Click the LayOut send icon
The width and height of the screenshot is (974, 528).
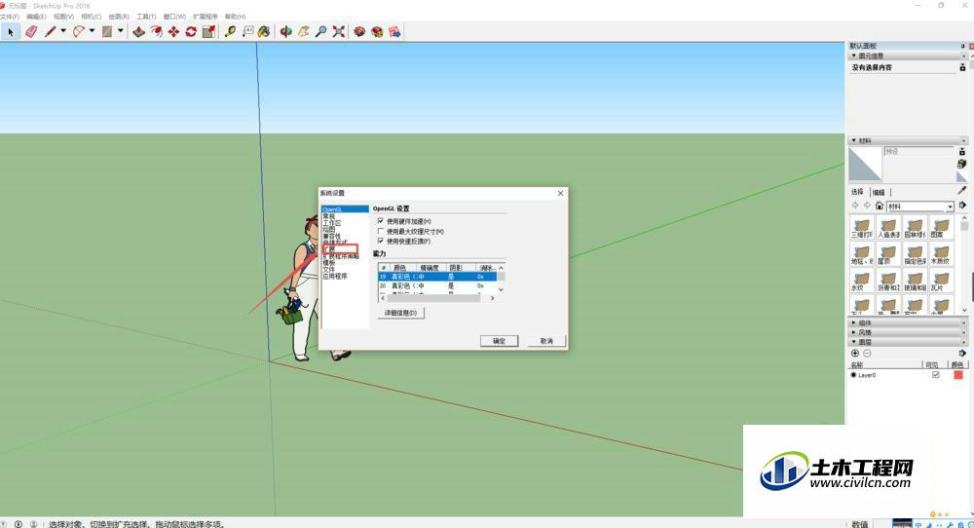[x=395, y=32]
